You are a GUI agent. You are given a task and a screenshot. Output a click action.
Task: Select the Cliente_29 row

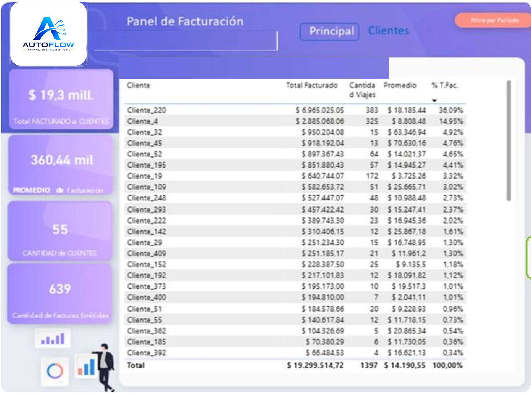(x=295, y=242)
